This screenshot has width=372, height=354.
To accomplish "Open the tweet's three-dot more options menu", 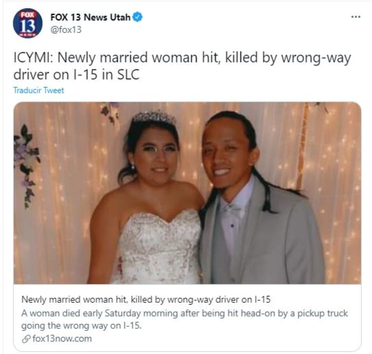I will pyautogui.click(x=356, y=17).
